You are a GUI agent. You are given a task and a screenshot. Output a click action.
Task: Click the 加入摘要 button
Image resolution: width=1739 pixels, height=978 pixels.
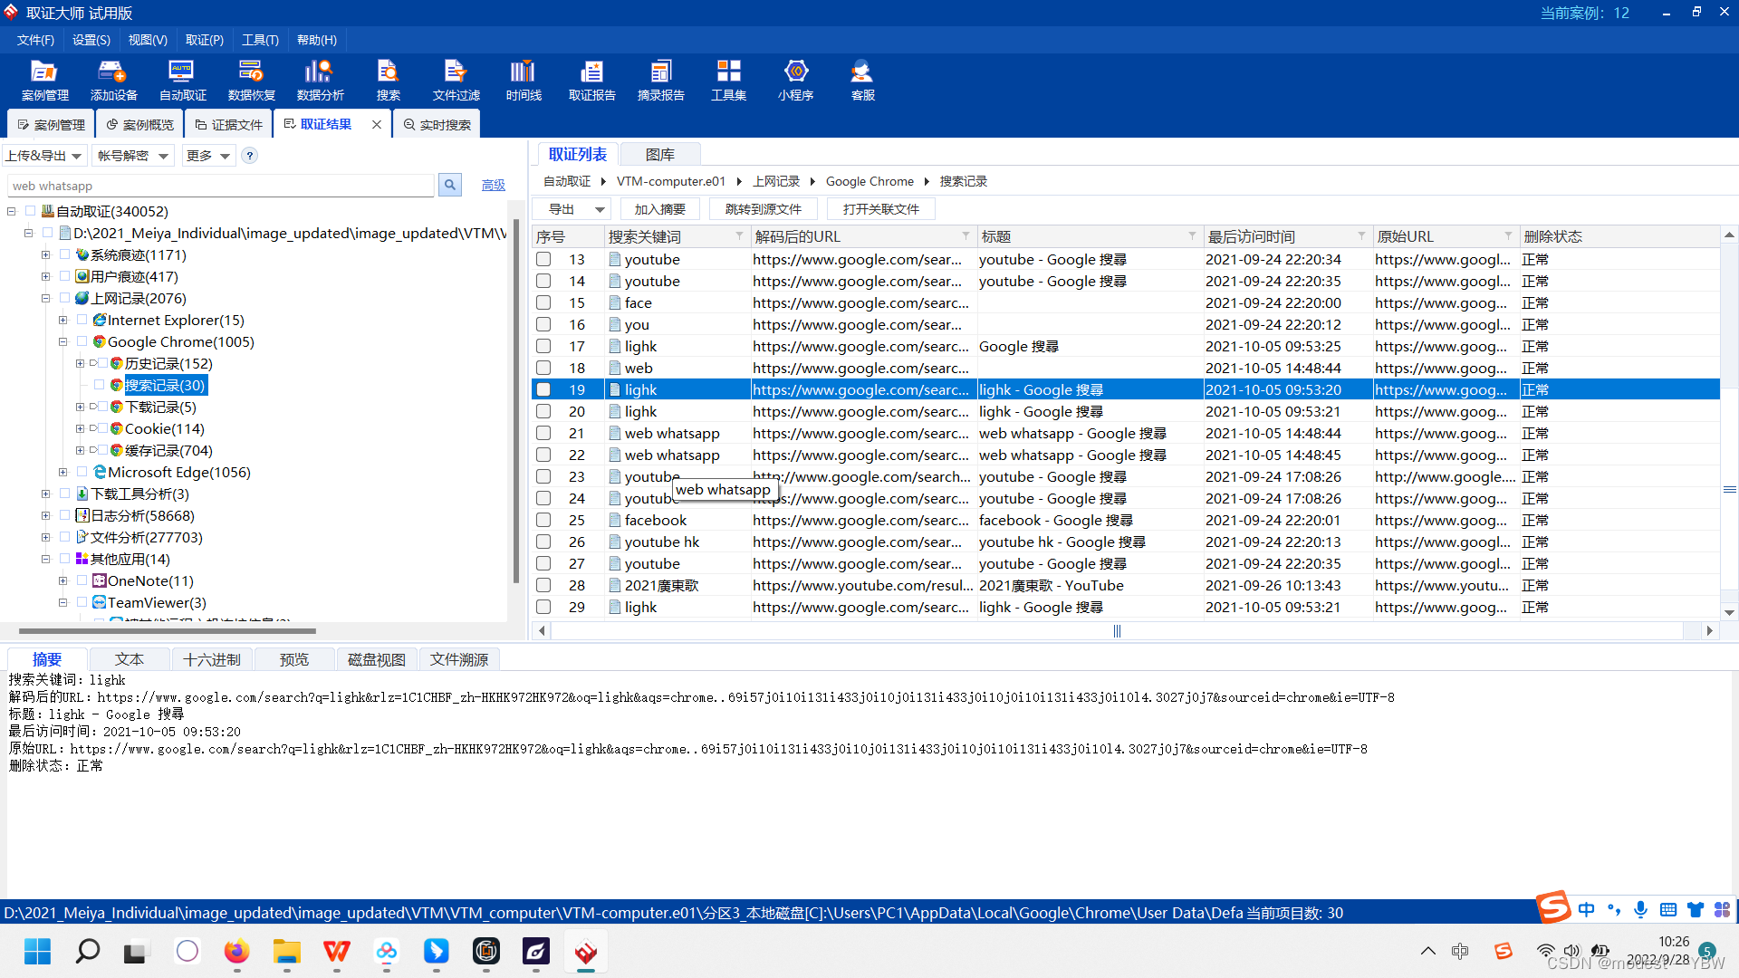point(659,209)
